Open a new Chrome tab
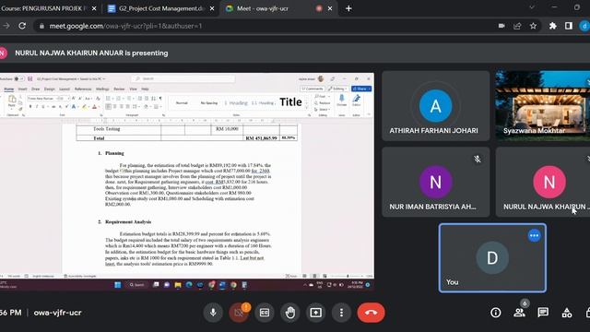The image size is (590, 332). pyautogui.click(x=348, y=8)
